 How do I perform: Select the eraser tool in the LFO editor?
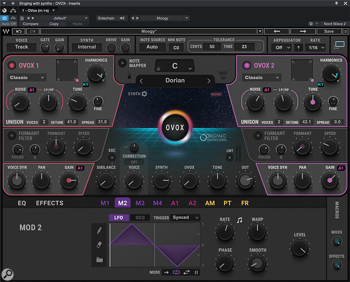99,245
